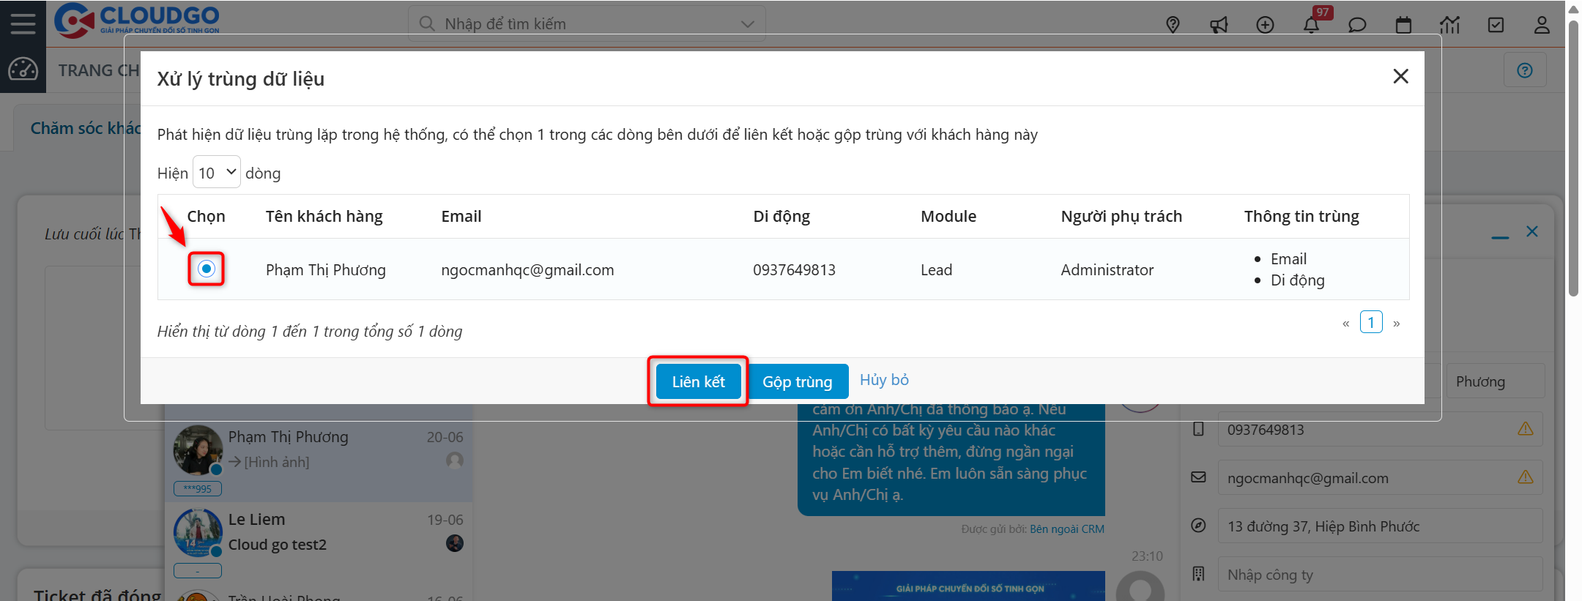Click the help question mark icon

(x=1525, y=70)
